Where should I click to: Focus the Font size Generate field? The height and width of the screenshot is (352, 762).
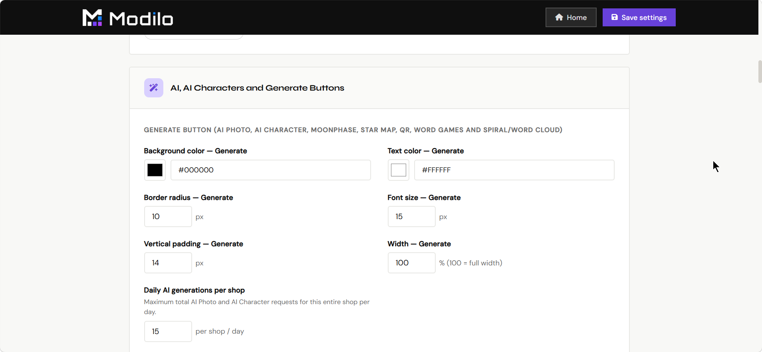coord(412,217)
